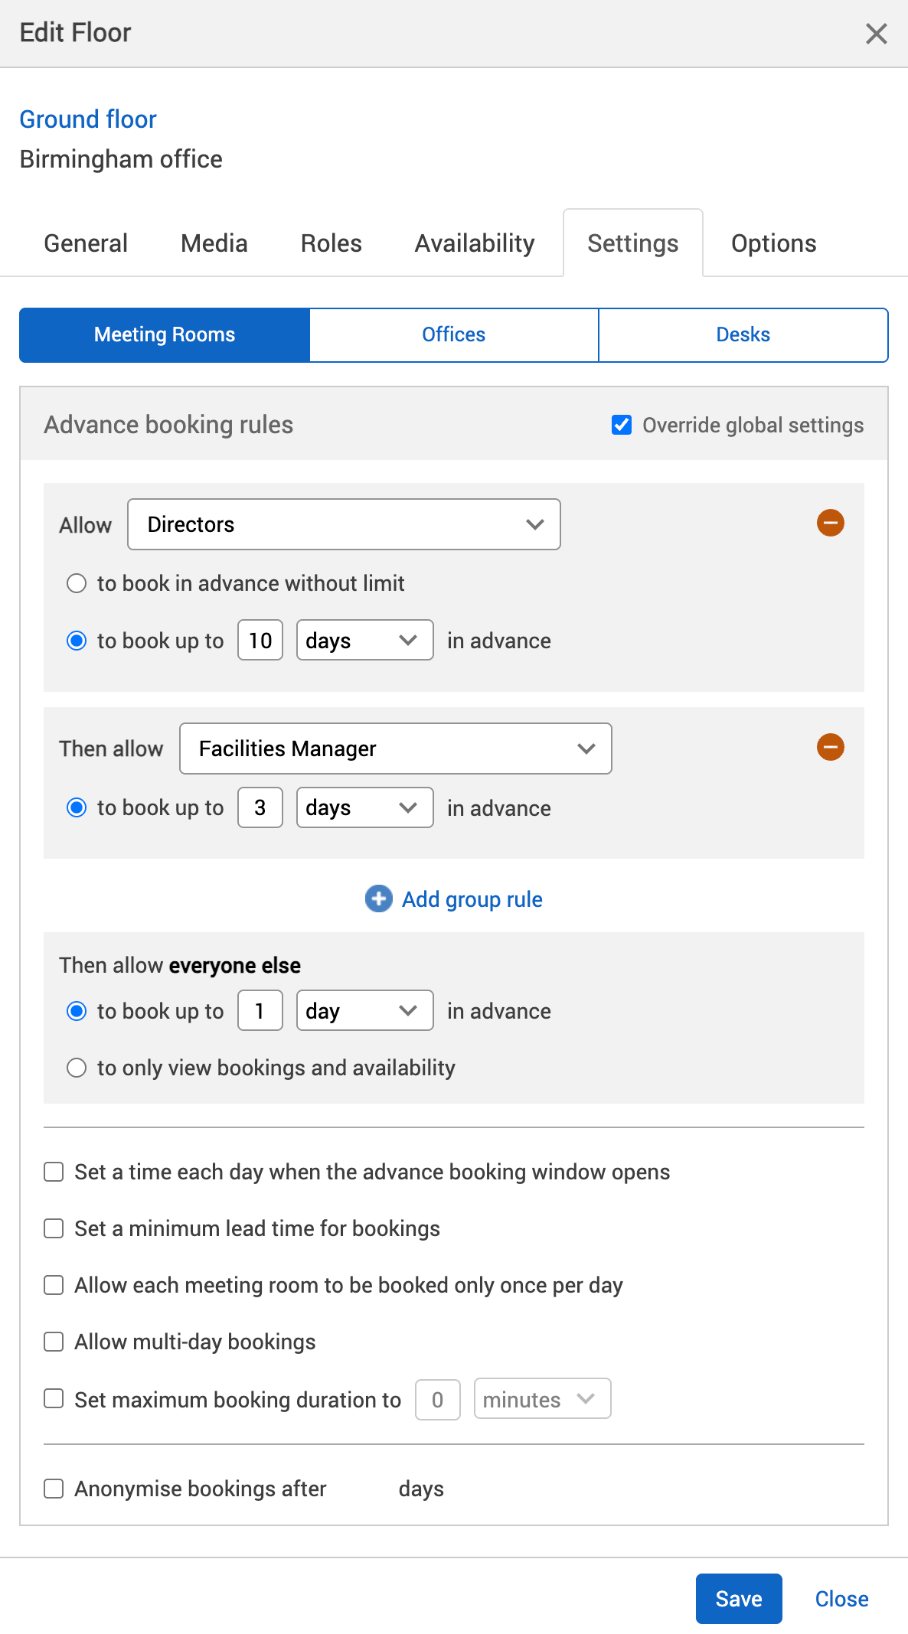Click the Ground floor link
Viewport: 908px width, 1634px height.
(88, 119)
